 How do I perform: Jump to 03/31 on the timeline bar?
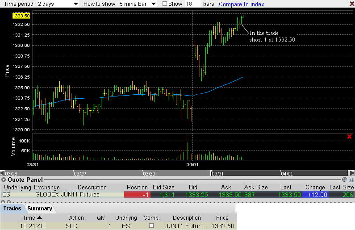217,174
